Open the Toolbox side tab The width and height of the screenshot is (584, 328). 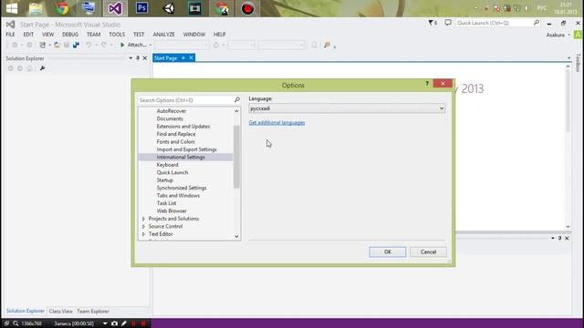click(578, 63)
